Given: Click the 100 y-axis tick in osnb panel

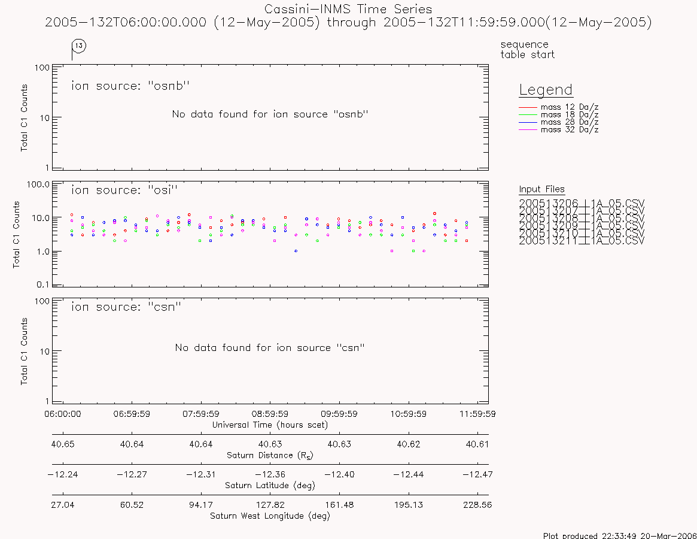Looking at the screenshot, I should pyautogui.click(x=42, y=68).
